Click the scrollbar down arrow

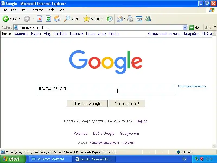pyautogui.click(x=214, y=146)
